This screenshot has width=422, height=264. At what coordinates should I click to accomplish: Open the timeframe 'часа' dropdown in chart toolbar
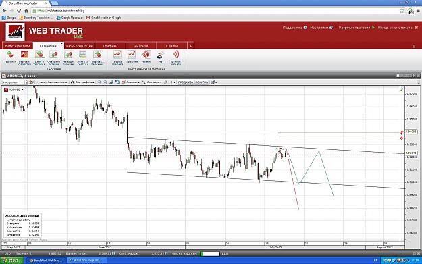click(52, 82)
